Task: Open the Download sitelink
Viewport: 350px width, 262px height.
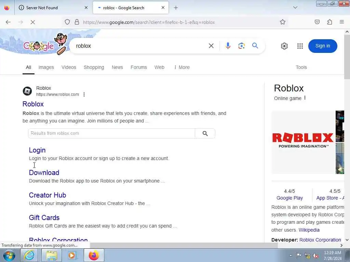Action: tap(44, 173)
